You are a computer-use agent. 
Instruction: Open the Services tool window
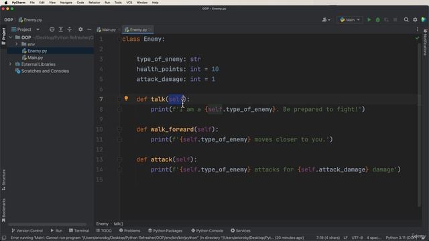(x=241, y=230)
